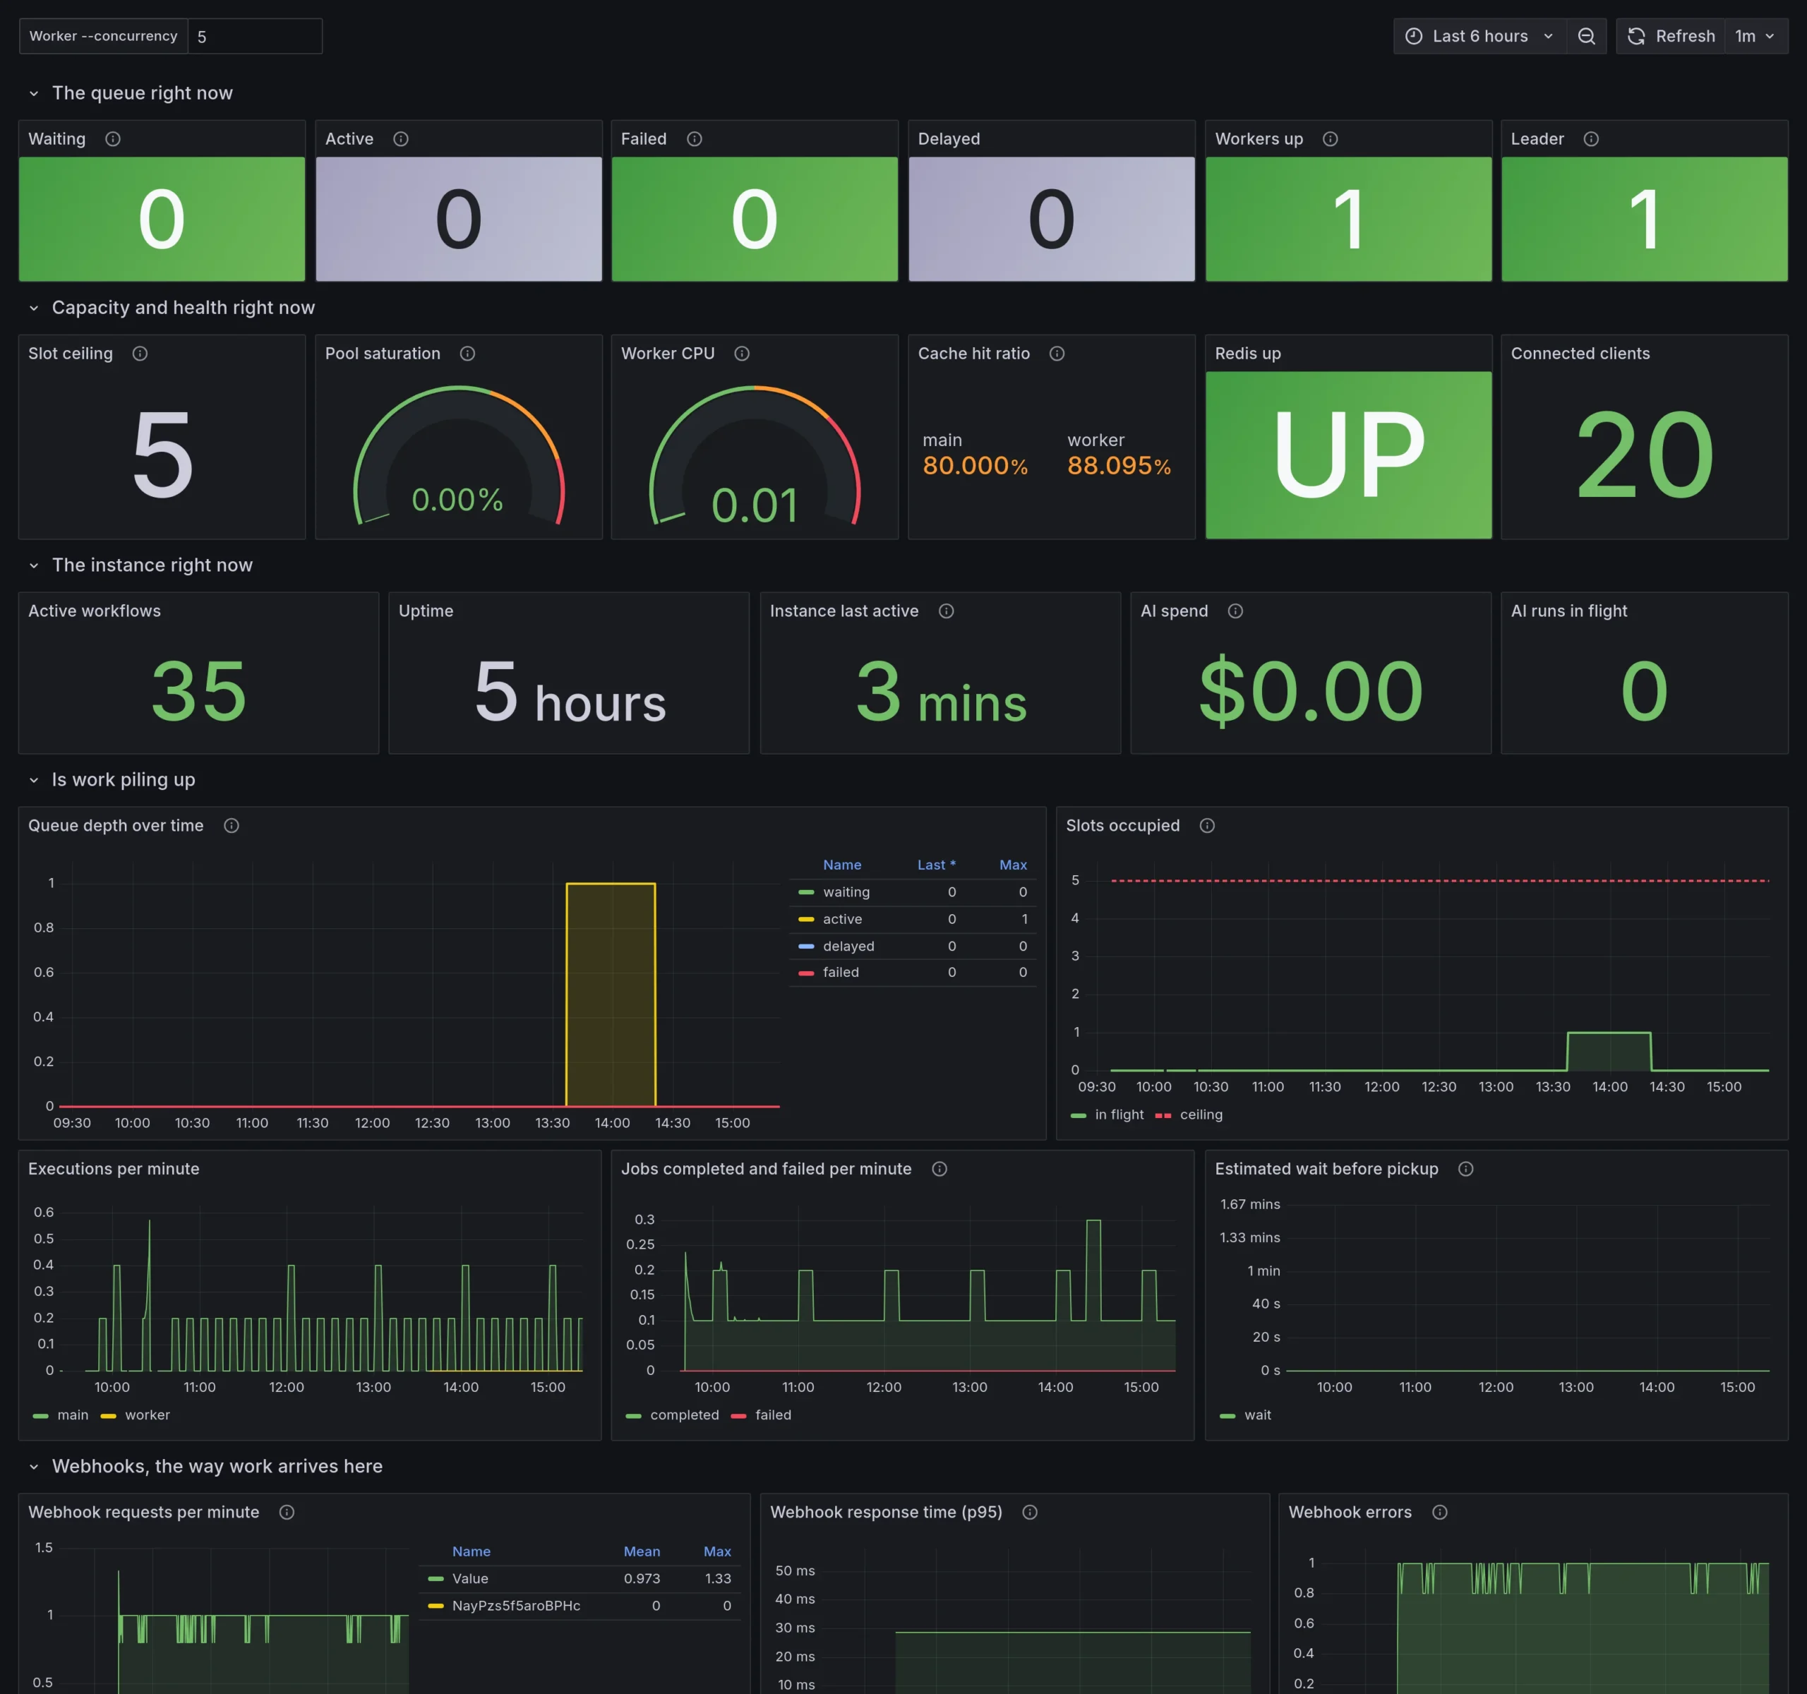The image size is (1807, 1694).
Task: Open the Last 6 hours time picker
Action: click(1479, 37)
